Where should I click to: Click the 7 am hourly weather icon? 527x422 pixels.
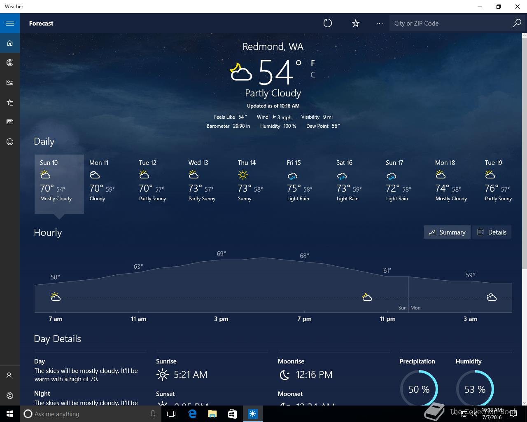point(56,297)
